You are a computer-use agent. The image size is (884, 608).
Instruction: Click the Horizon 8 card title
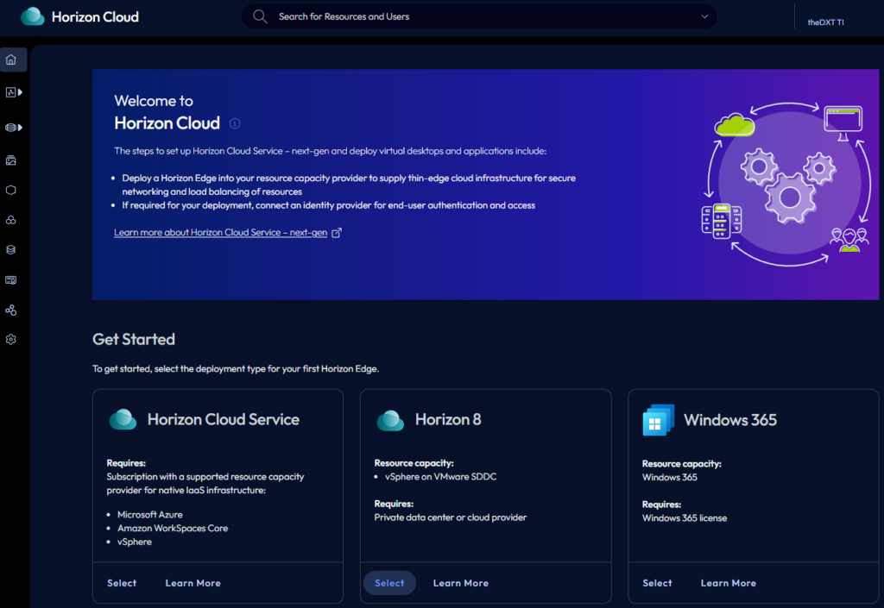pos(448,419)
